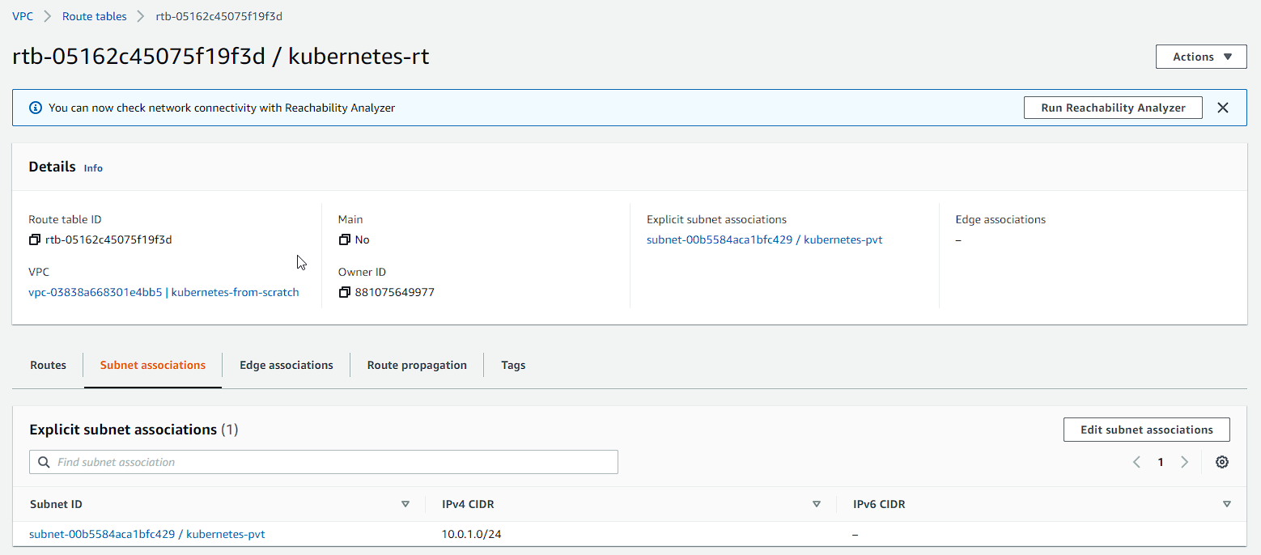This screenshot has height=555, width=1261.
Task: Open the Actions dropdown menu
Action: coord(1200,57)
